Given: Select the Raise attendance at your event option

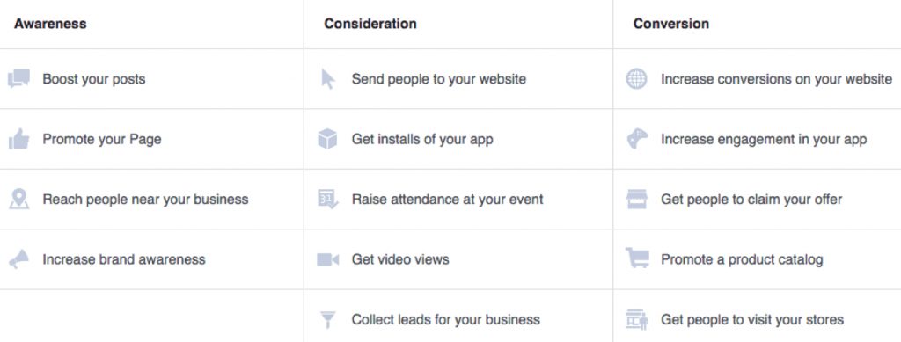Looking at the screenshot, I should (458, 199).
